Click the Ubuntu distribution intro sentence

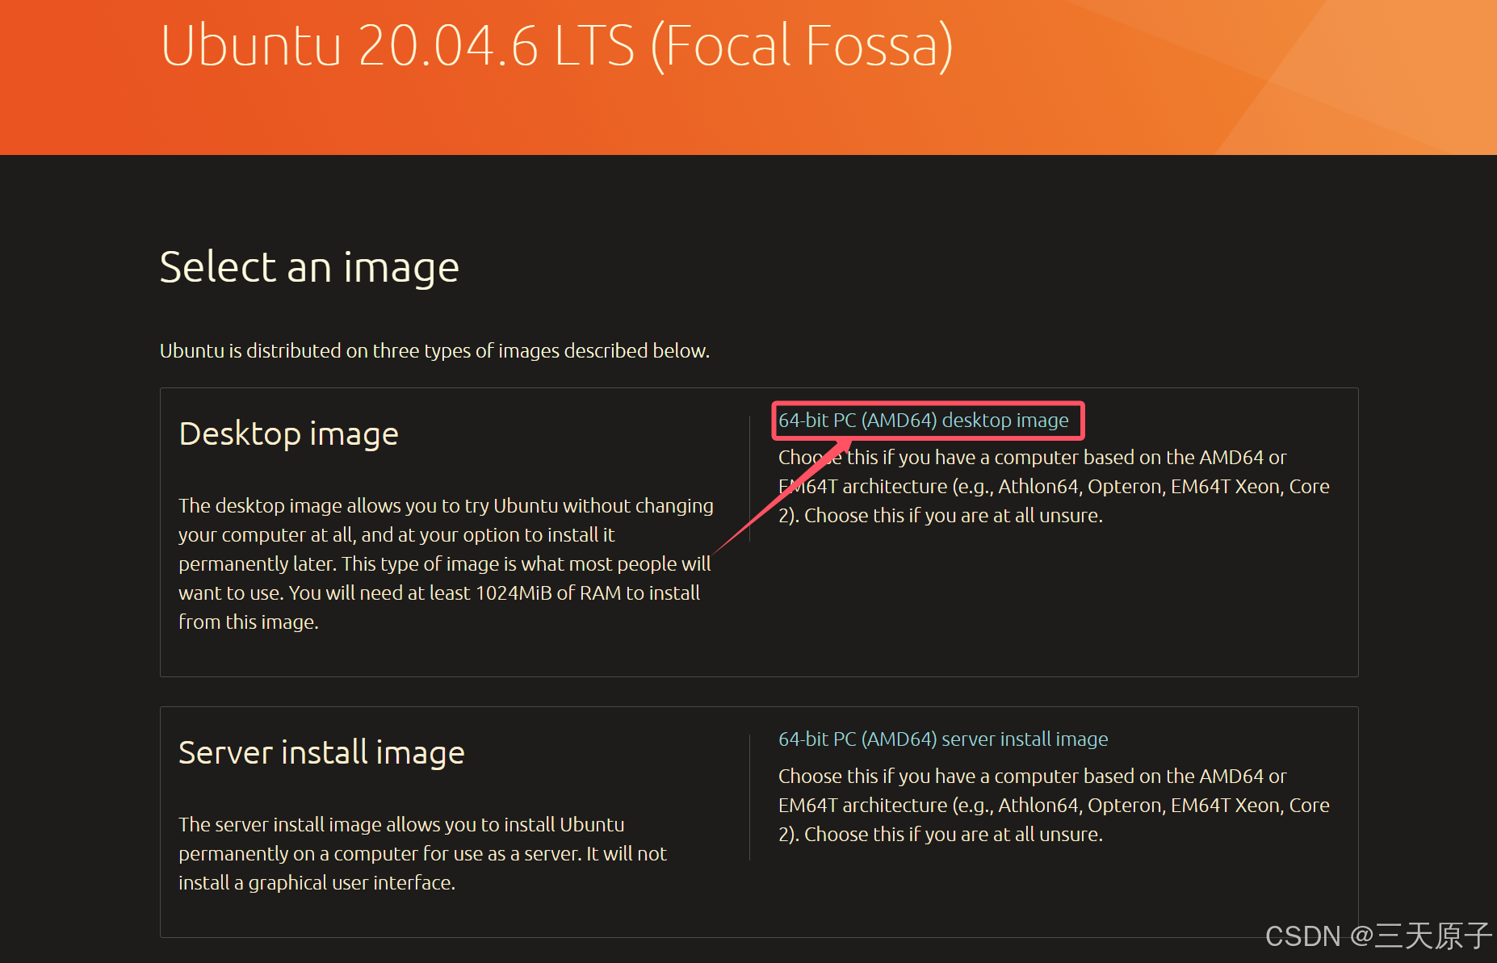click(434, 350)
